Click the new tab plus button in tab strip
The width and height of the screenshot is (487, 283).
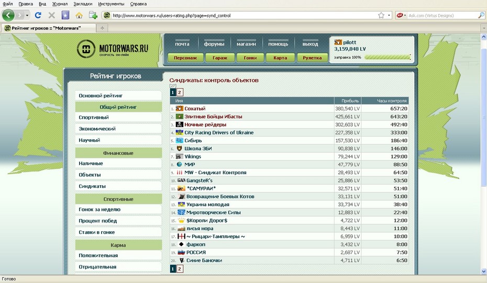tap(102, 28)
